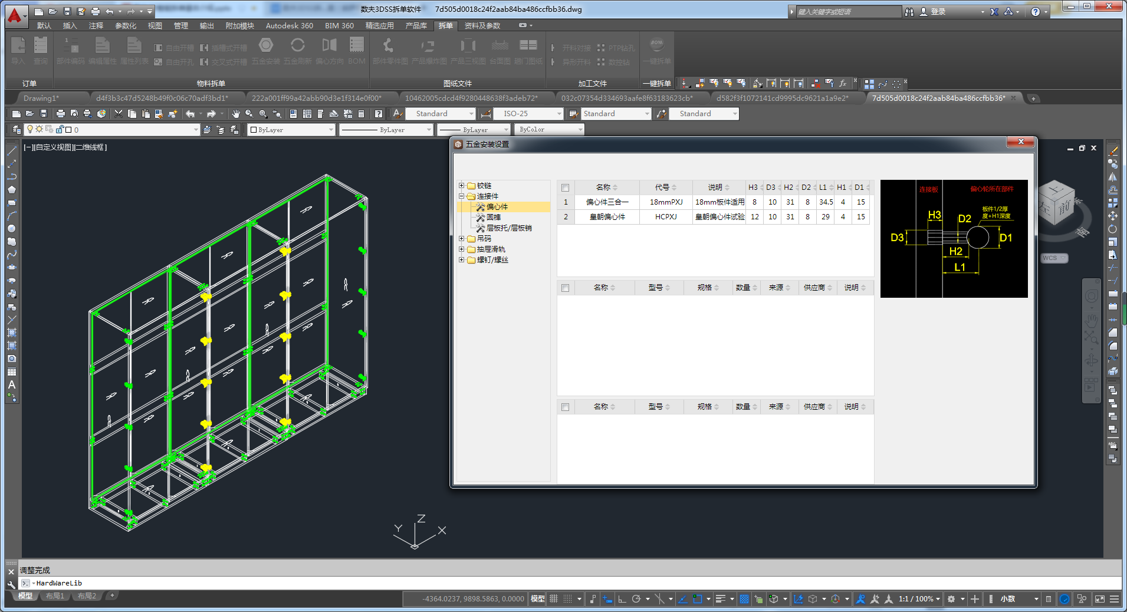Collapse the 连接件 tree folder
This screenshot has width=1127, height=612.
[462, 196]
